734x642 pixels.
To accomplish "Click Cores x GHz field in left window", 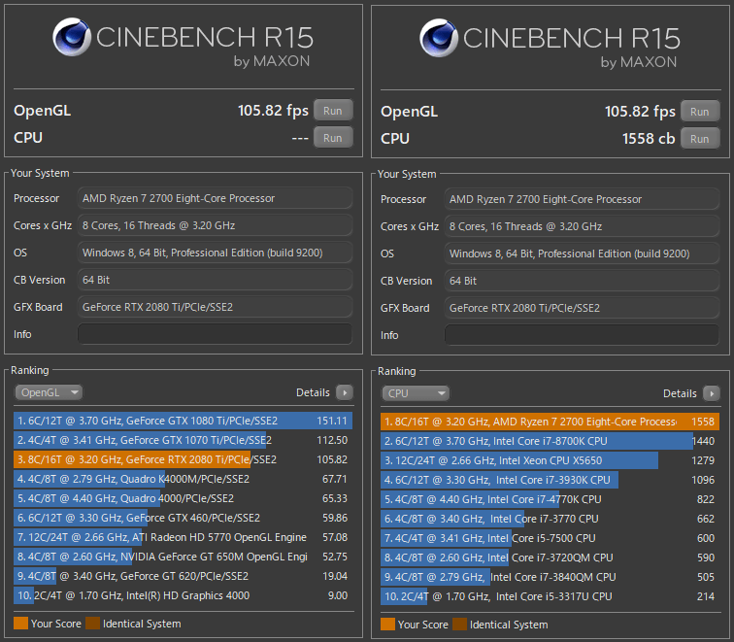I will pyautogui.click(x=215, y=225).
